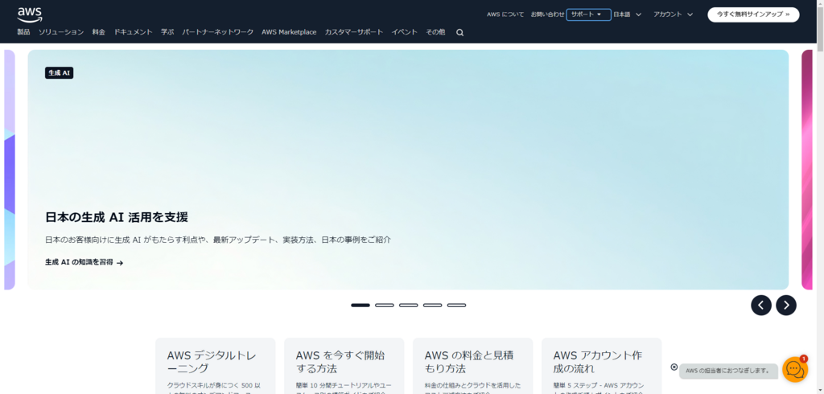Open the search magnifier icon

tap(459, 33)
